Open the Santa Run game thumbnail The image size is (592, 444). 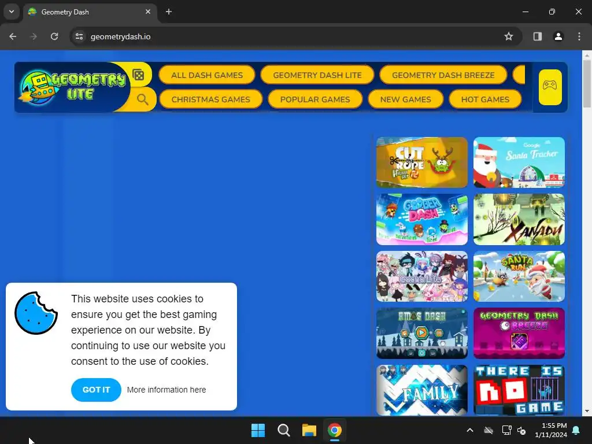click(519, 276)
